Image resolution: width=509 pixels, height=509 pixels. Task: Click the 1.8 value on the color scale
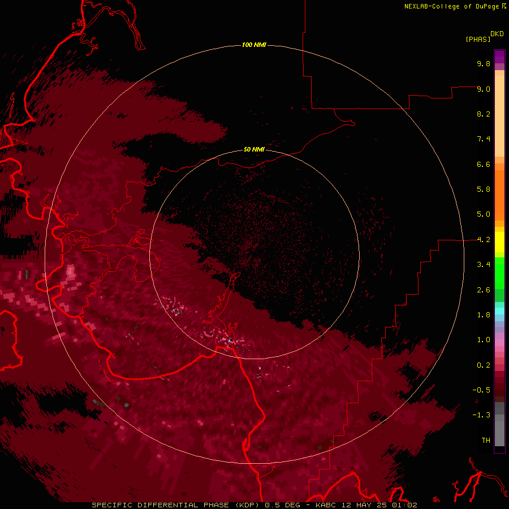[x=484, y=315]
